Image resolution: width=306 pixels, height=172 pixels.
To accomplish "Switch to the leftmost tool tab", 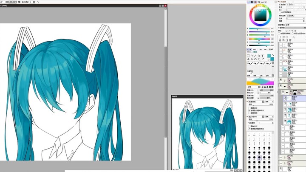I will click(x=249, y=50).
